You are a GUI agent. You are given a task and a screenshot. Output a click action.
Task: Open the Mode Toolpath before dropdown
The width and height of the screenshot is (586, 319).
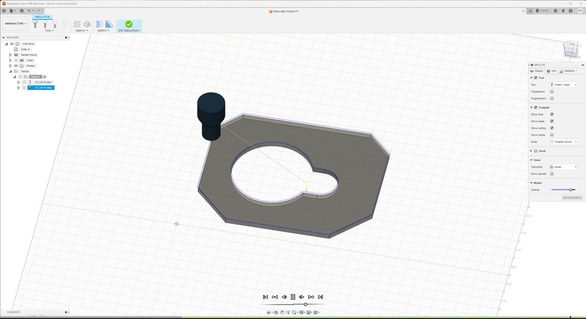[564, 142]
